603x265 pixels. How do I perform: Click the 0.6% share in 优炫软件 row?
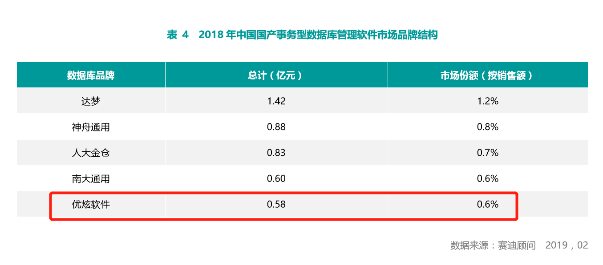coord(488,204)
